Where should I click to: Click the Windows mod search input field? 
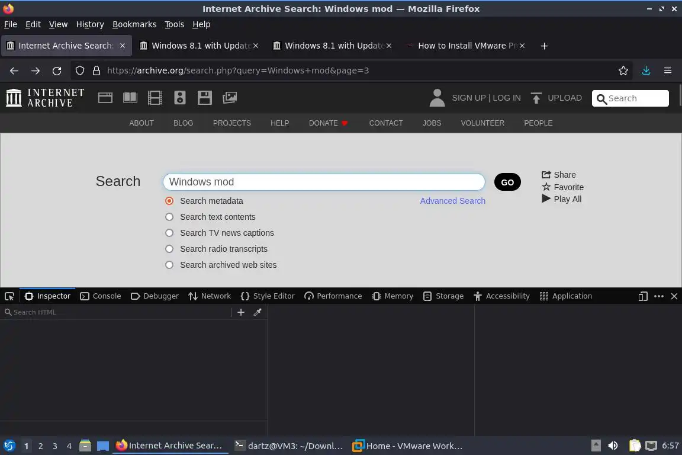pos(324,182)
